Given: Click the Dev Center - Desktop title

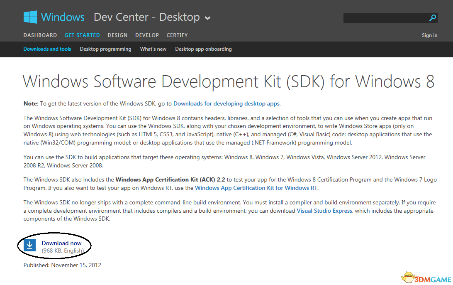Looking at the screenshot, I should point(147,17).
